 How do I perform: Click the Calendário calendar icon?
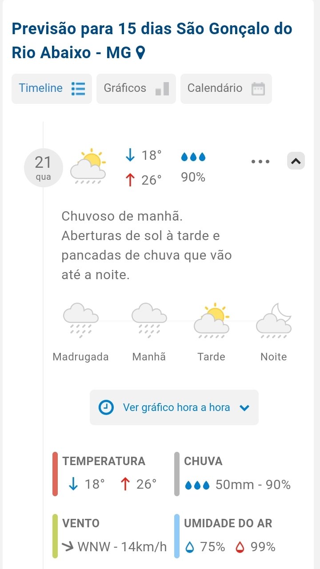click(x=258, y=89)
